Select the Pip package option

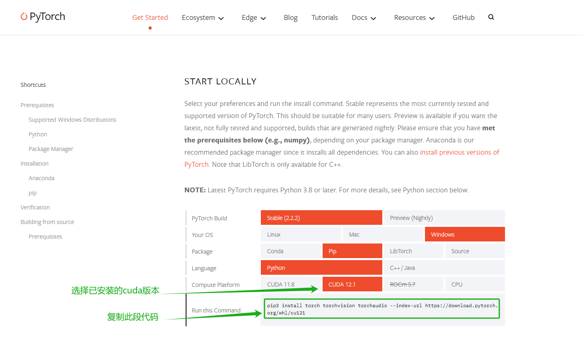[352, 251]
